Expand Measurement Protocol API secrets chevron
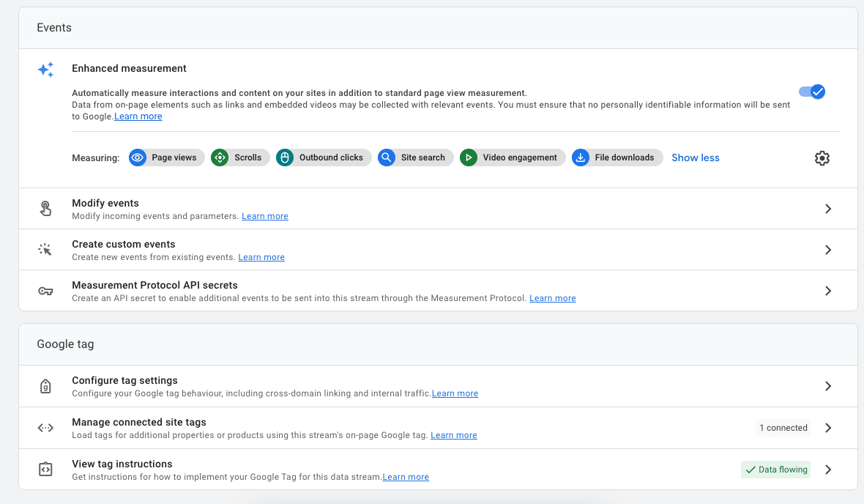864x504 pixels. click(828, 291)
